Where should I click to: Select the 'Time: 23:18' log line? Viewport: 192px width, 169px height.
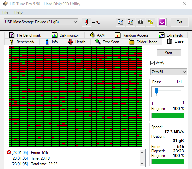[x=40, y=158]
